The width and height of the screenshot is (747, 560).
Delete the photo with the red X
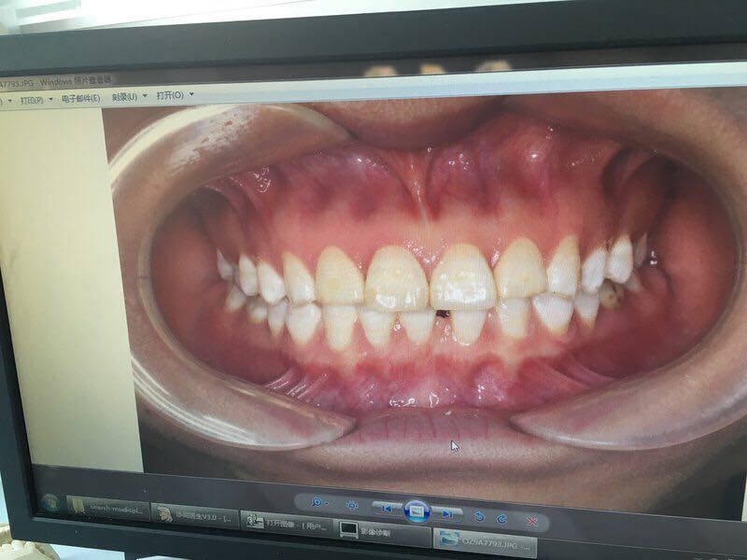coord(532,522)
